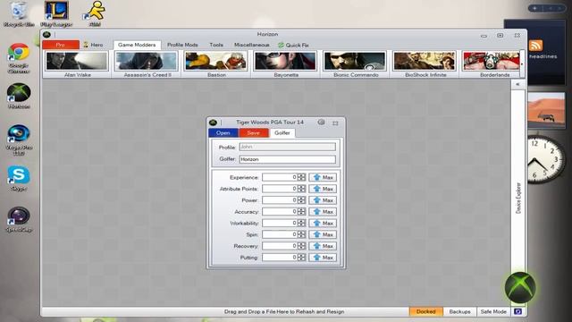
Task: Click the blue status bar icon
Action: tap(517, 311)
